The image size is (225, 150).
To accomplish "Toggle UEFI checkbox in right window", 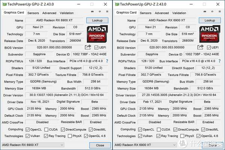I will tap(209, 48).
